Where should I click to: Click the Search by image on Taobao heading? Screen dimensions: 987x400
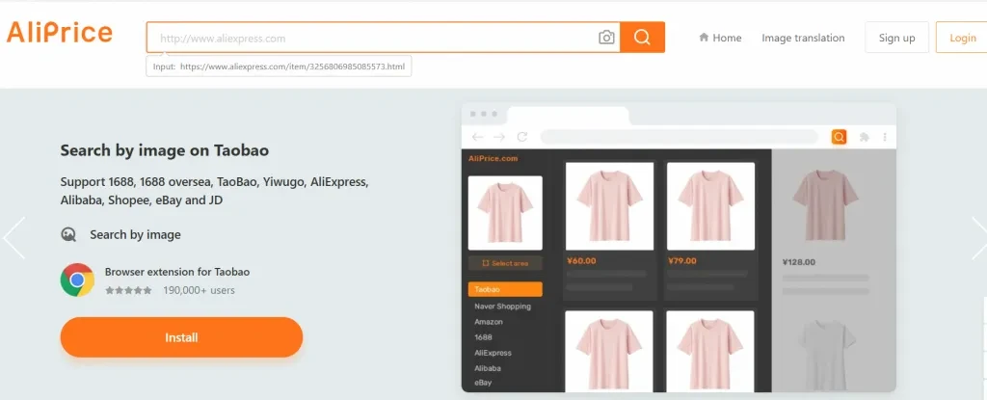click(x=164, y=150)
